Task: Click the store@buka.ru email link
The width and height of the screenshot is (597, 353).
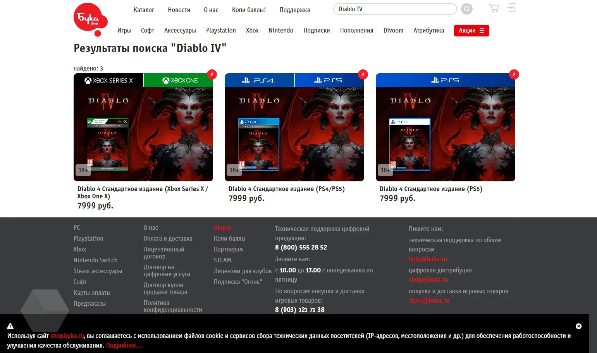Action: pyautogui.click(x=428, y=301)
